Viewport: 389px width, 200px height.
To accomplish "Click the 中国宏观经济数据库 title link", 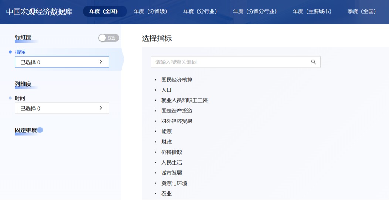I will 39,11.
